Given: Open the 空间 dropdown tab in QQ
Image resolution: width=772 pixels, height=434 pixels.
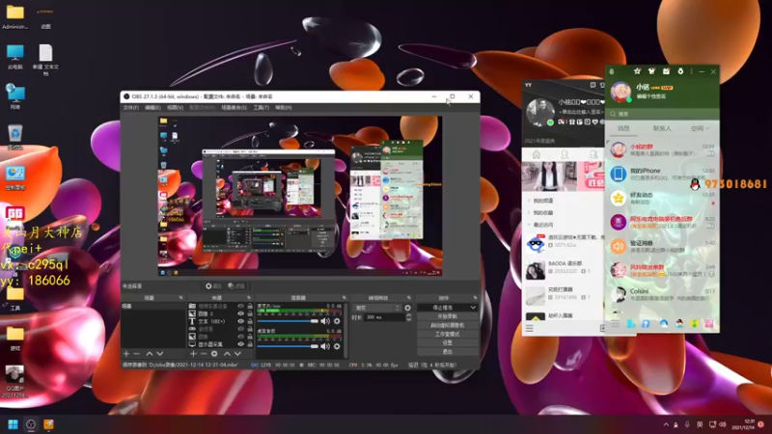Looking at the screenshot, I should point(699,128).
